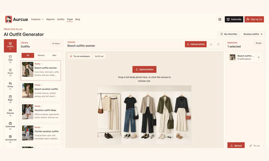Click the black Subscribe button
This screenshot has width=269, height=161.
coord(234,19)
